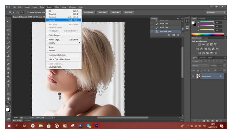Image resolution: width=232 pixels, height=134 pixels.
Task: Select the Type tool
Action: (8, 85)
